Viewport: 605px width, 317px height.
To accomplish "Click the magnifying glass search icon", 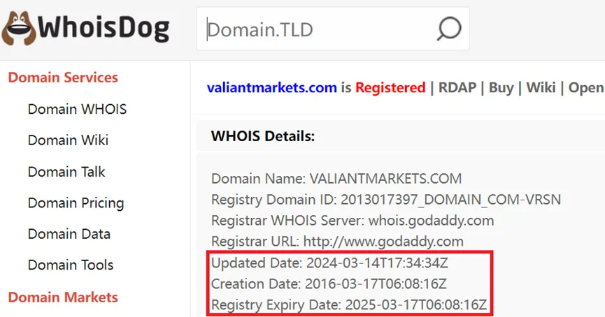I will click(x=449, y=29).
